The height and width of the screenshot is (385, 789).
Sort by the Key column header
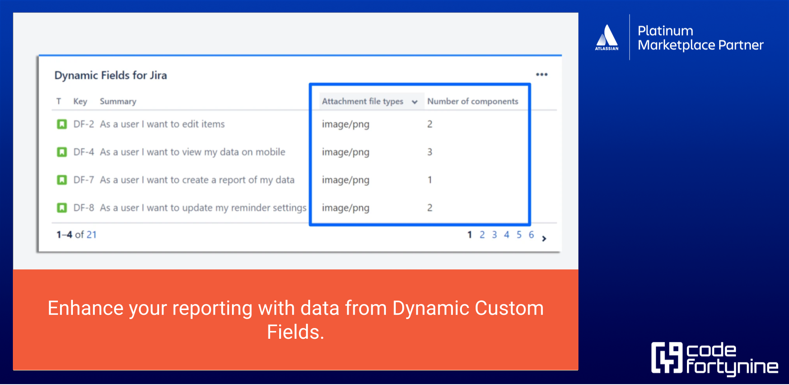coord(80,101)
